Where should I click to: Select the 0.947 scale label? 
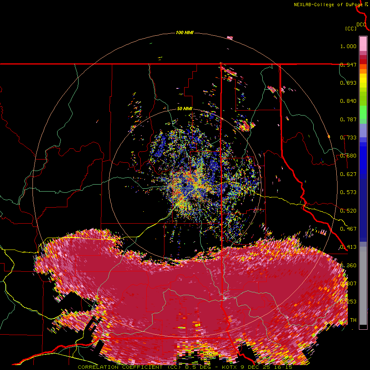point(348,65)
